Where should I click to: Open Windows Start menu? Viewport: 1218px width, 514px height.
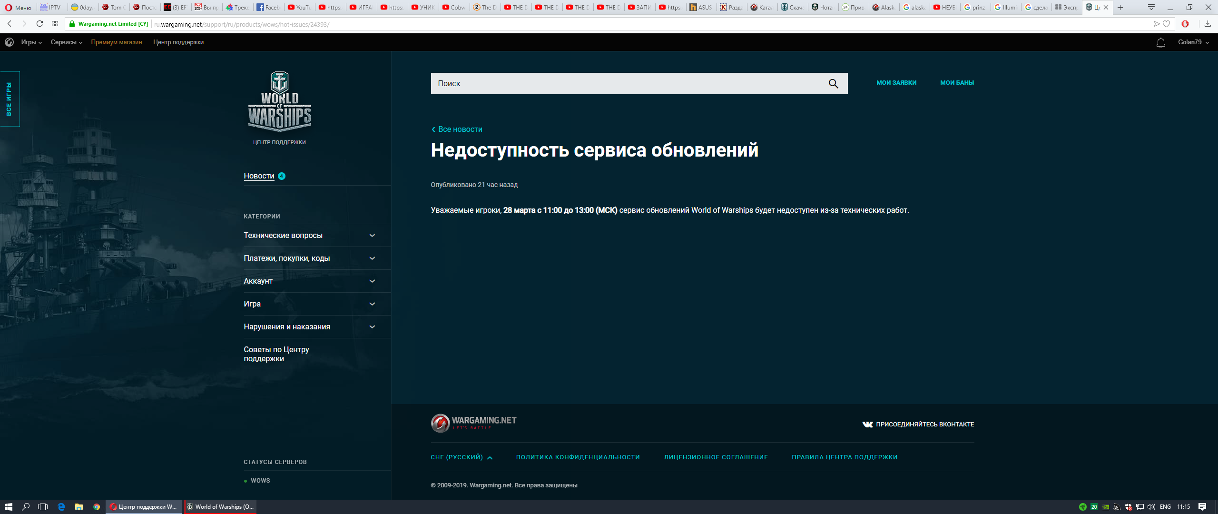pos(8,507)
